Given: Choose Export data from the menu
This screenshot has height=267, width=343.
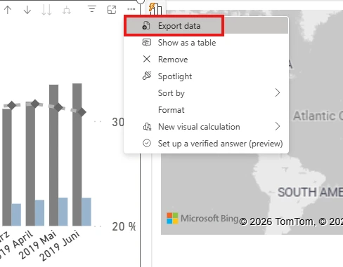Looking at the screenshot, I should point(206,26).
